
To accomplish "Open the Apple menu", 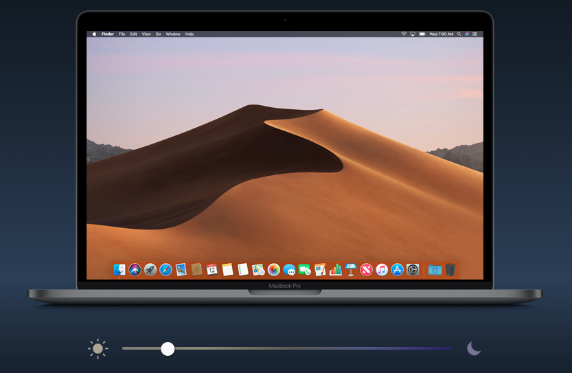I will 94,34.
